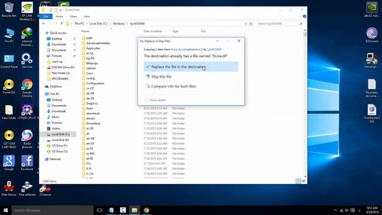Screen dimensions: 382x215
Task: Switch to details view layout button
Action: pos(298,181)
